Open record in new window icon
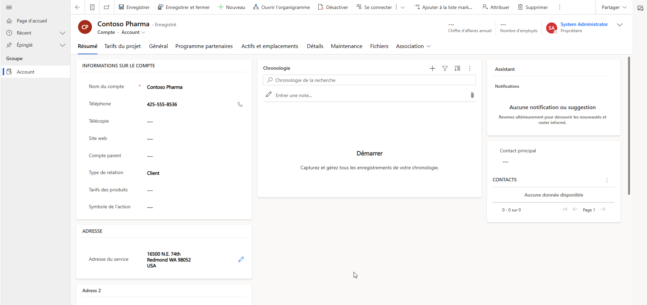This screenshot has height=305, width=647. click(106, 7)
